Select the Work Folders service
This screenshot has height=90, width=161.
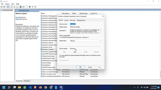(47, 63)
